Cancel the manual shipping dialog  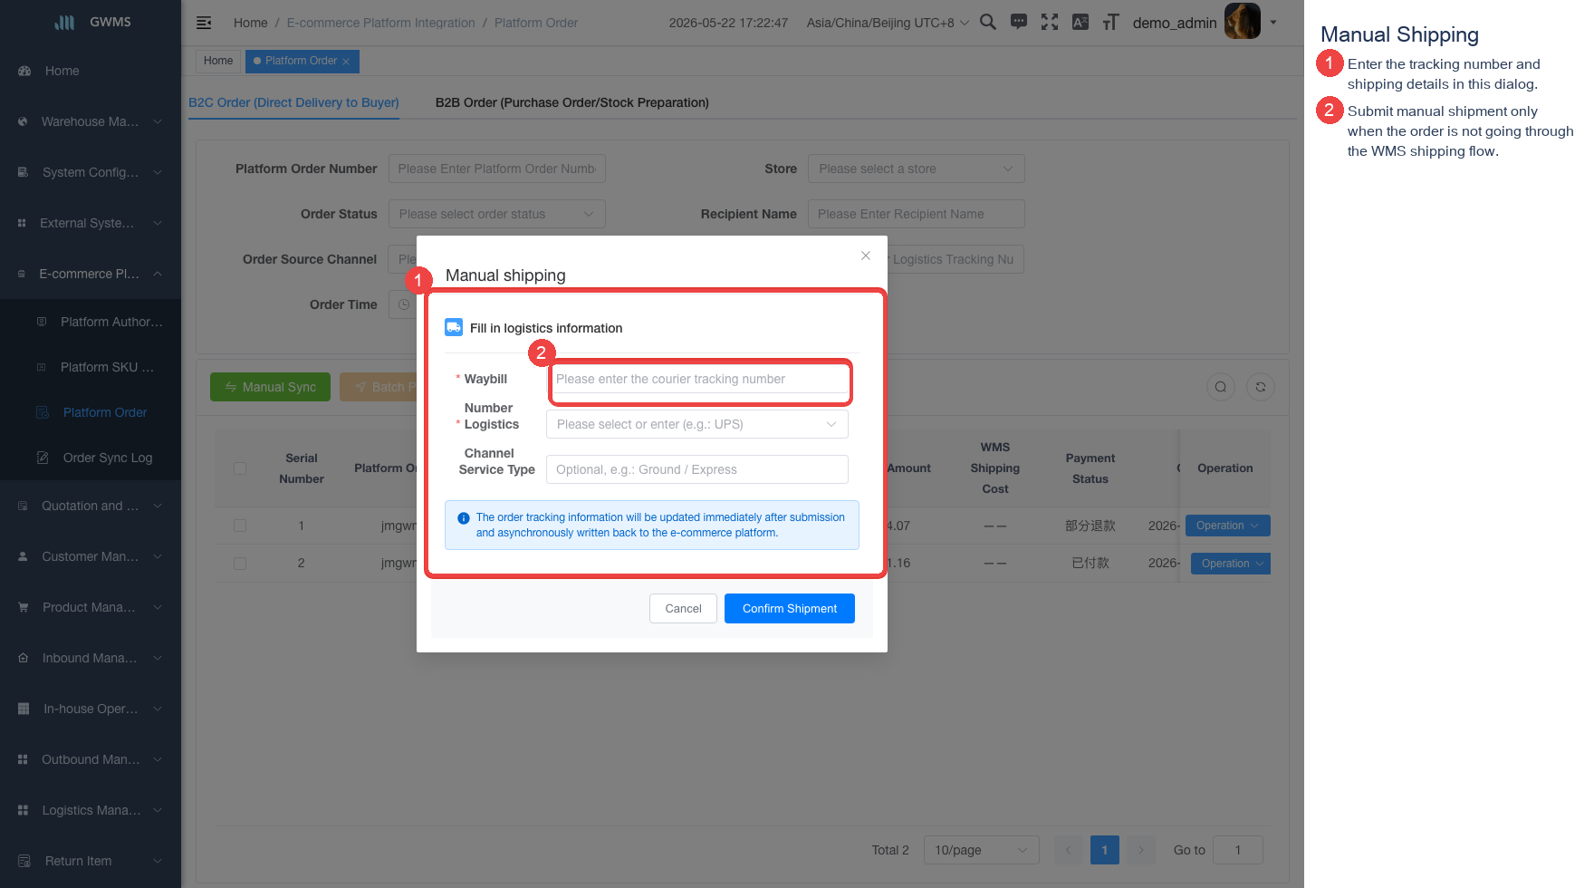683,608
